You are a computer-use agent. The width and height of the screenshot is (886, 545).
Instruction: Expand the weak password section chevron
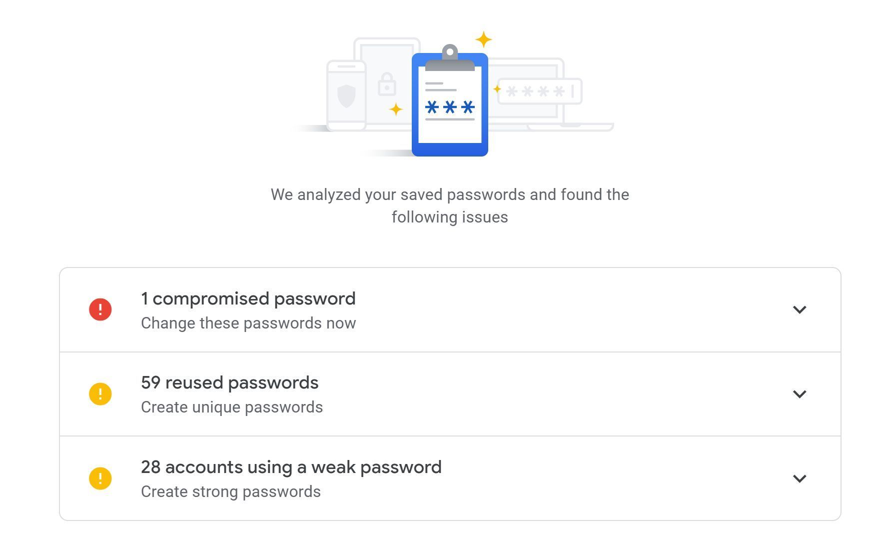point(800,478)
